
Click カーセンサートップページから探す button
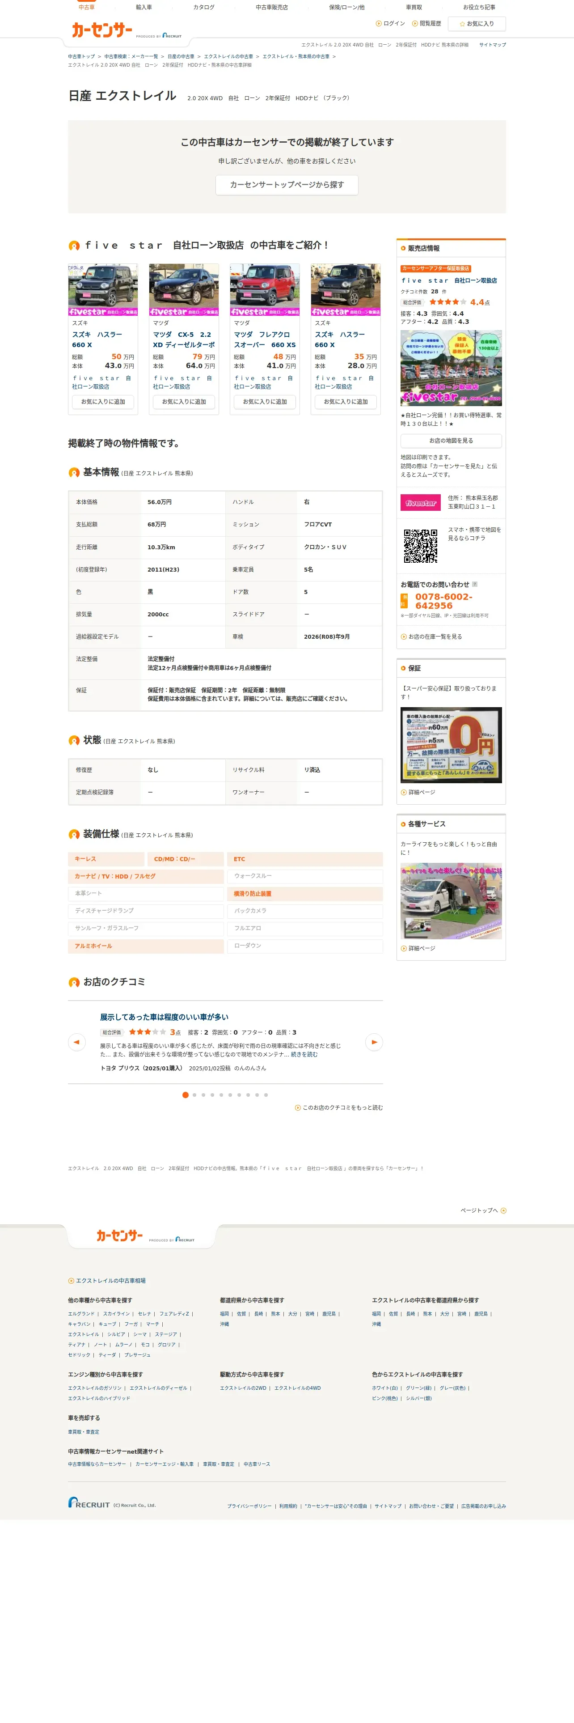tap(287, 185)
